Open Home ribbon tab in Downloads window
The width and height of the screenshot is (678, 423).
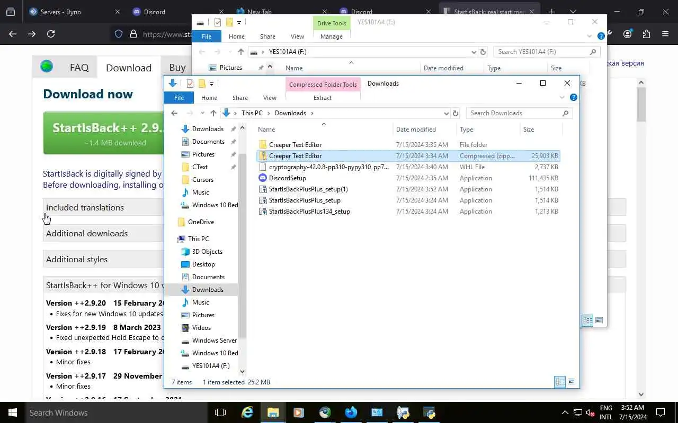(209, 98)
